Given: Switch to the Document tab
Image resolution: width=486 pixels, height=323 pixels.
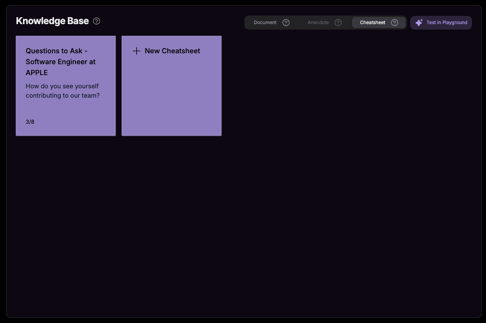Looking at the screenshot, I should click(265, 23).
